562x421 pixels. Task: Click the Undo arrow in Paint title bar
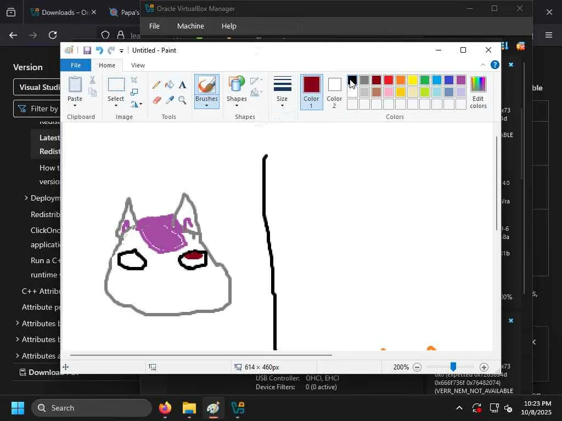(99, 50)
